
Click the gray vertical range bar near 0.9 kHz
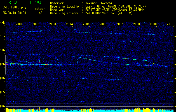tap(6, 65)
